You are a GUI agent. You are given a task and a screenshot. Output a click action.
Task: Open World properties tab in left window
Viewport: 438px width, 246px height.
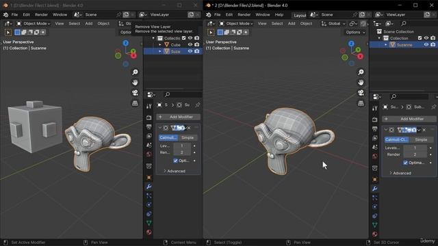pyautogui.click(x=149, y=154)
